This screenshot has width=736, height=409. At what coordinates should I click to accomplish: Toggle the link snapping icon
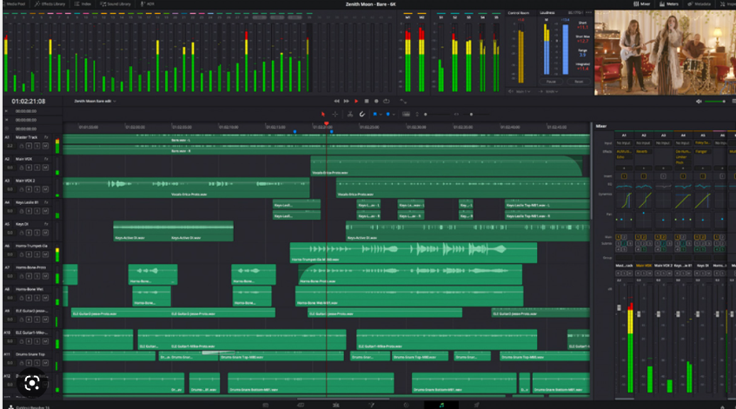[x=361, y=114]
